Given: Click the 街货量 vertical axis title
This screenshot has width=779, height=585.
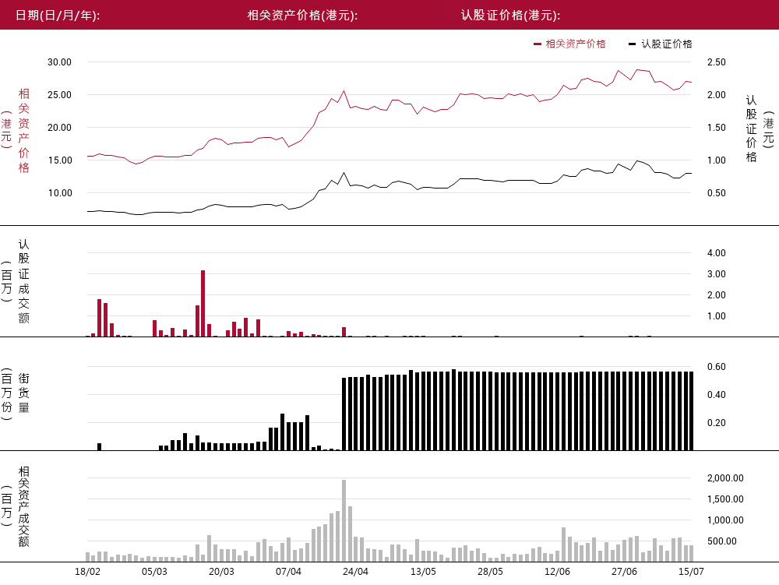Looking at the screenshot, I should 23,393.
